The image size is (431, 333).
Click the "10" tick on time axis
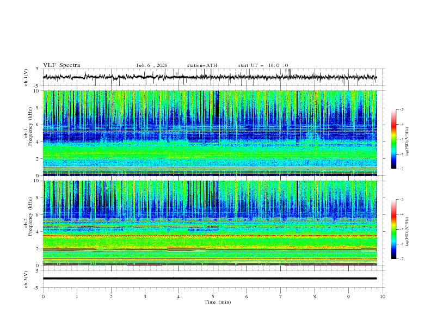coord(383,297)
